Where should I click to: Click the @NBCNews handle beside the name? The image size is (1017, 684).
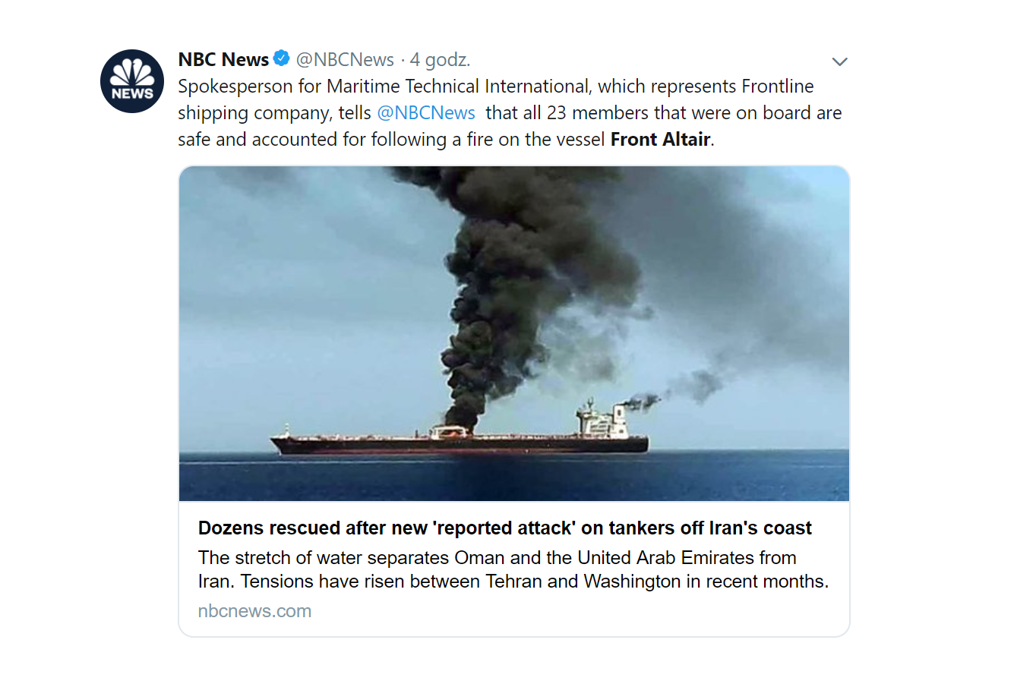click(x=345, y=59)
